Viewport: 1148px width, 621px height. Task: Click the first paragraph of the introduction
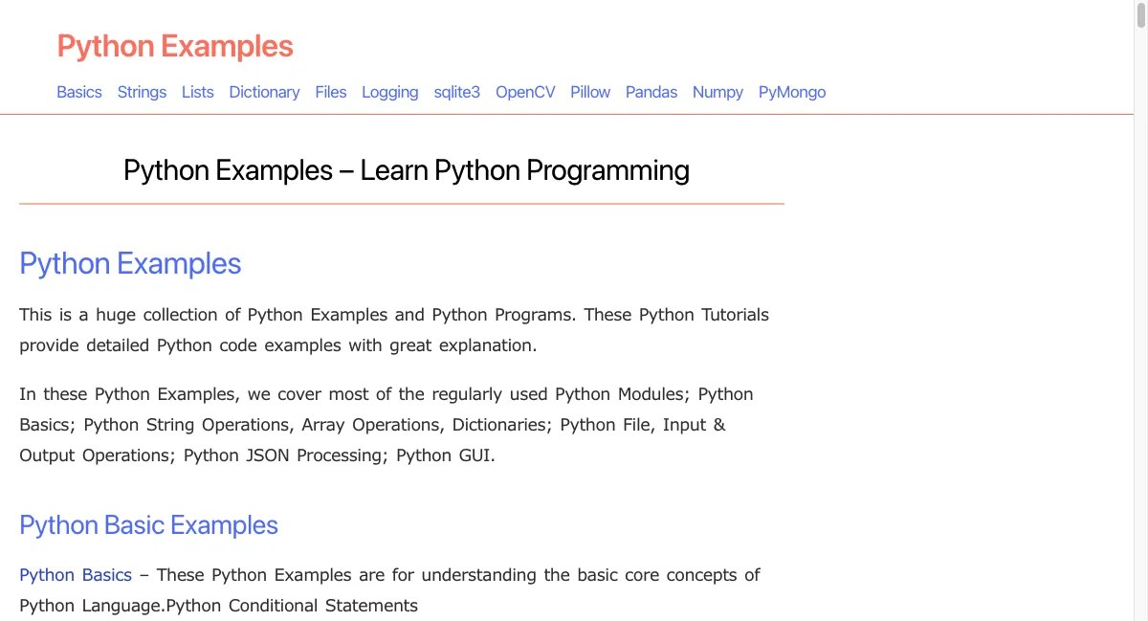coord(393,329)
